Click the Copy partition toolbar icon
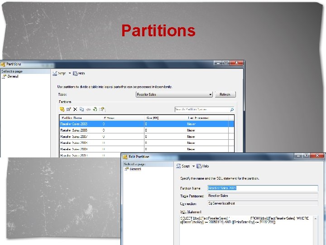326x245 pixels. [81, 109]
